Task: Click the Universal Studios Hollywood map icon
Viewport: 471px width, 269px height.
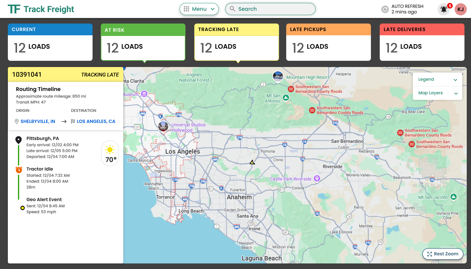Action: [163, 126]
